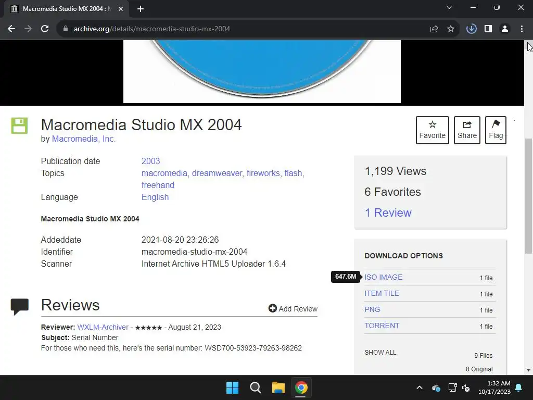Go back with the browser back arrow
Viewport: 533px width, 400px height.
[11, 29]
